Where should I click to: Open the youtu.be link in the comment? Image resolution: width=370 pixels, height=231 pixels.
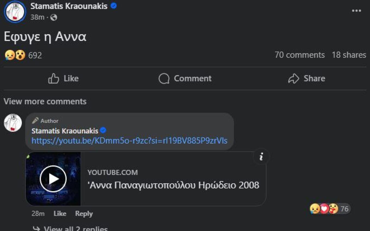tap(129, 141)
